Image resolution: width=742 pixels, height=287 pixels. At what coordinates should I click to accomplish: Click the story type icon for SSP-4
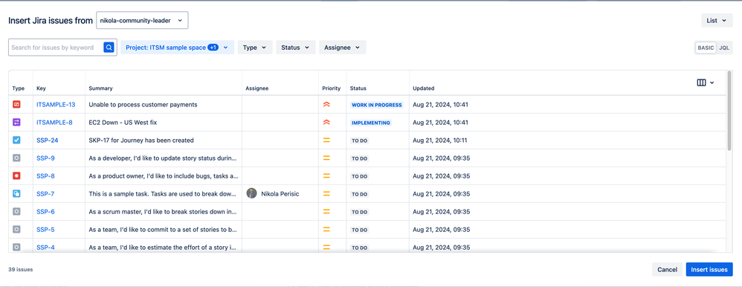point(16,247)
